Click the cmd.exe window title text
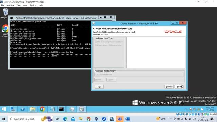 point(56,18)
